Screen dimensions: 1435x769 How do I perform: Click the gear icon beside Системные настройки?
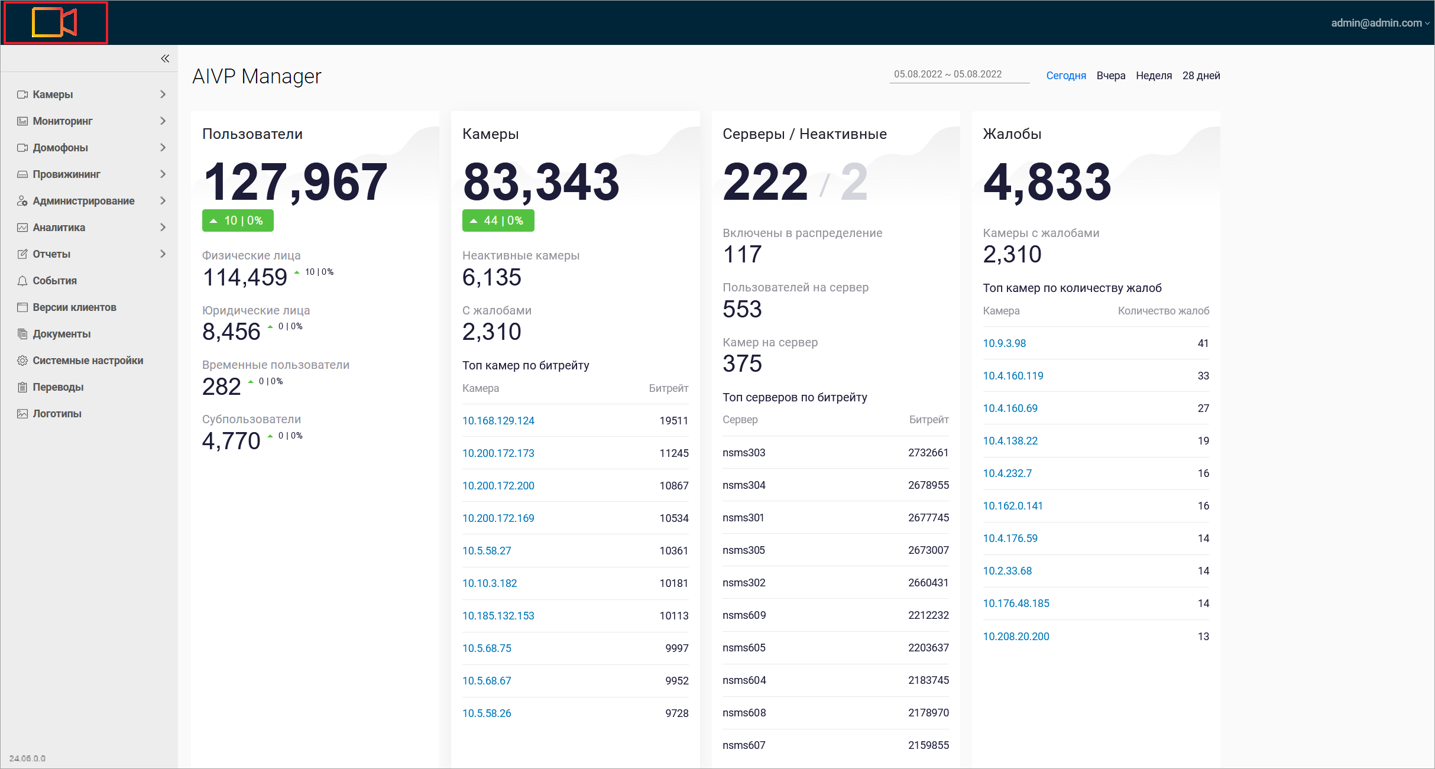pyautogui.click(x=22, y=361)
